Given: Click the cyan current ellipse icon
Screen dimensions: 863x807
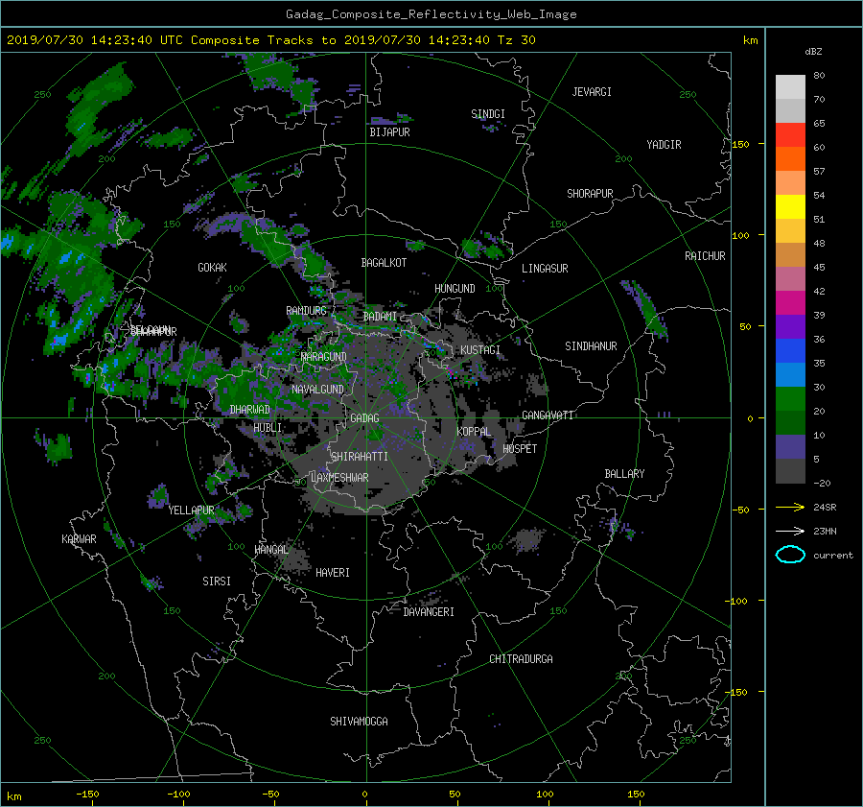Looking at the screenshot, I should (x=790, y=555).
